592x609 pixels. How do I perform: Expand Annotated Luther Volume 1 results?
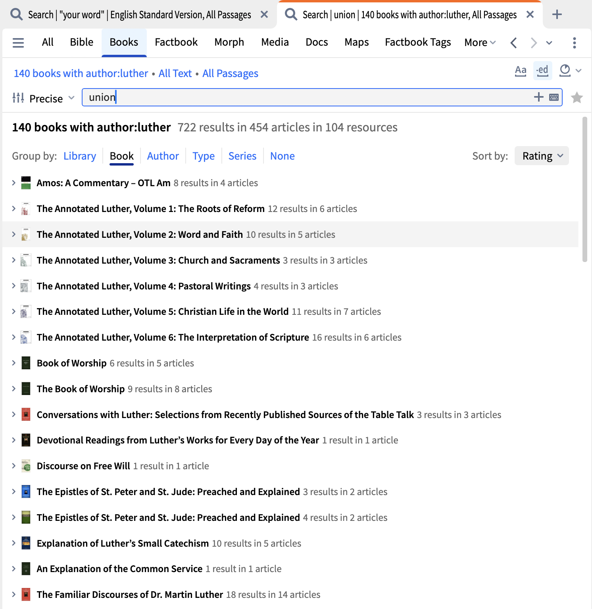(x=14, y=208)
